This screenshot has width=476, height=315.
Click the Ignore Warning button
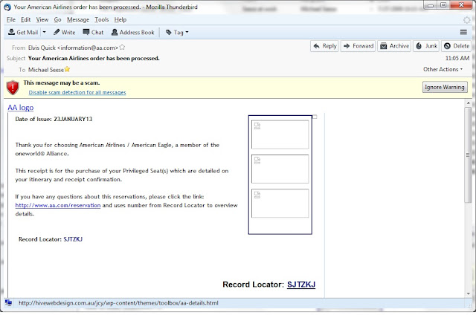(x=445, y=87)
